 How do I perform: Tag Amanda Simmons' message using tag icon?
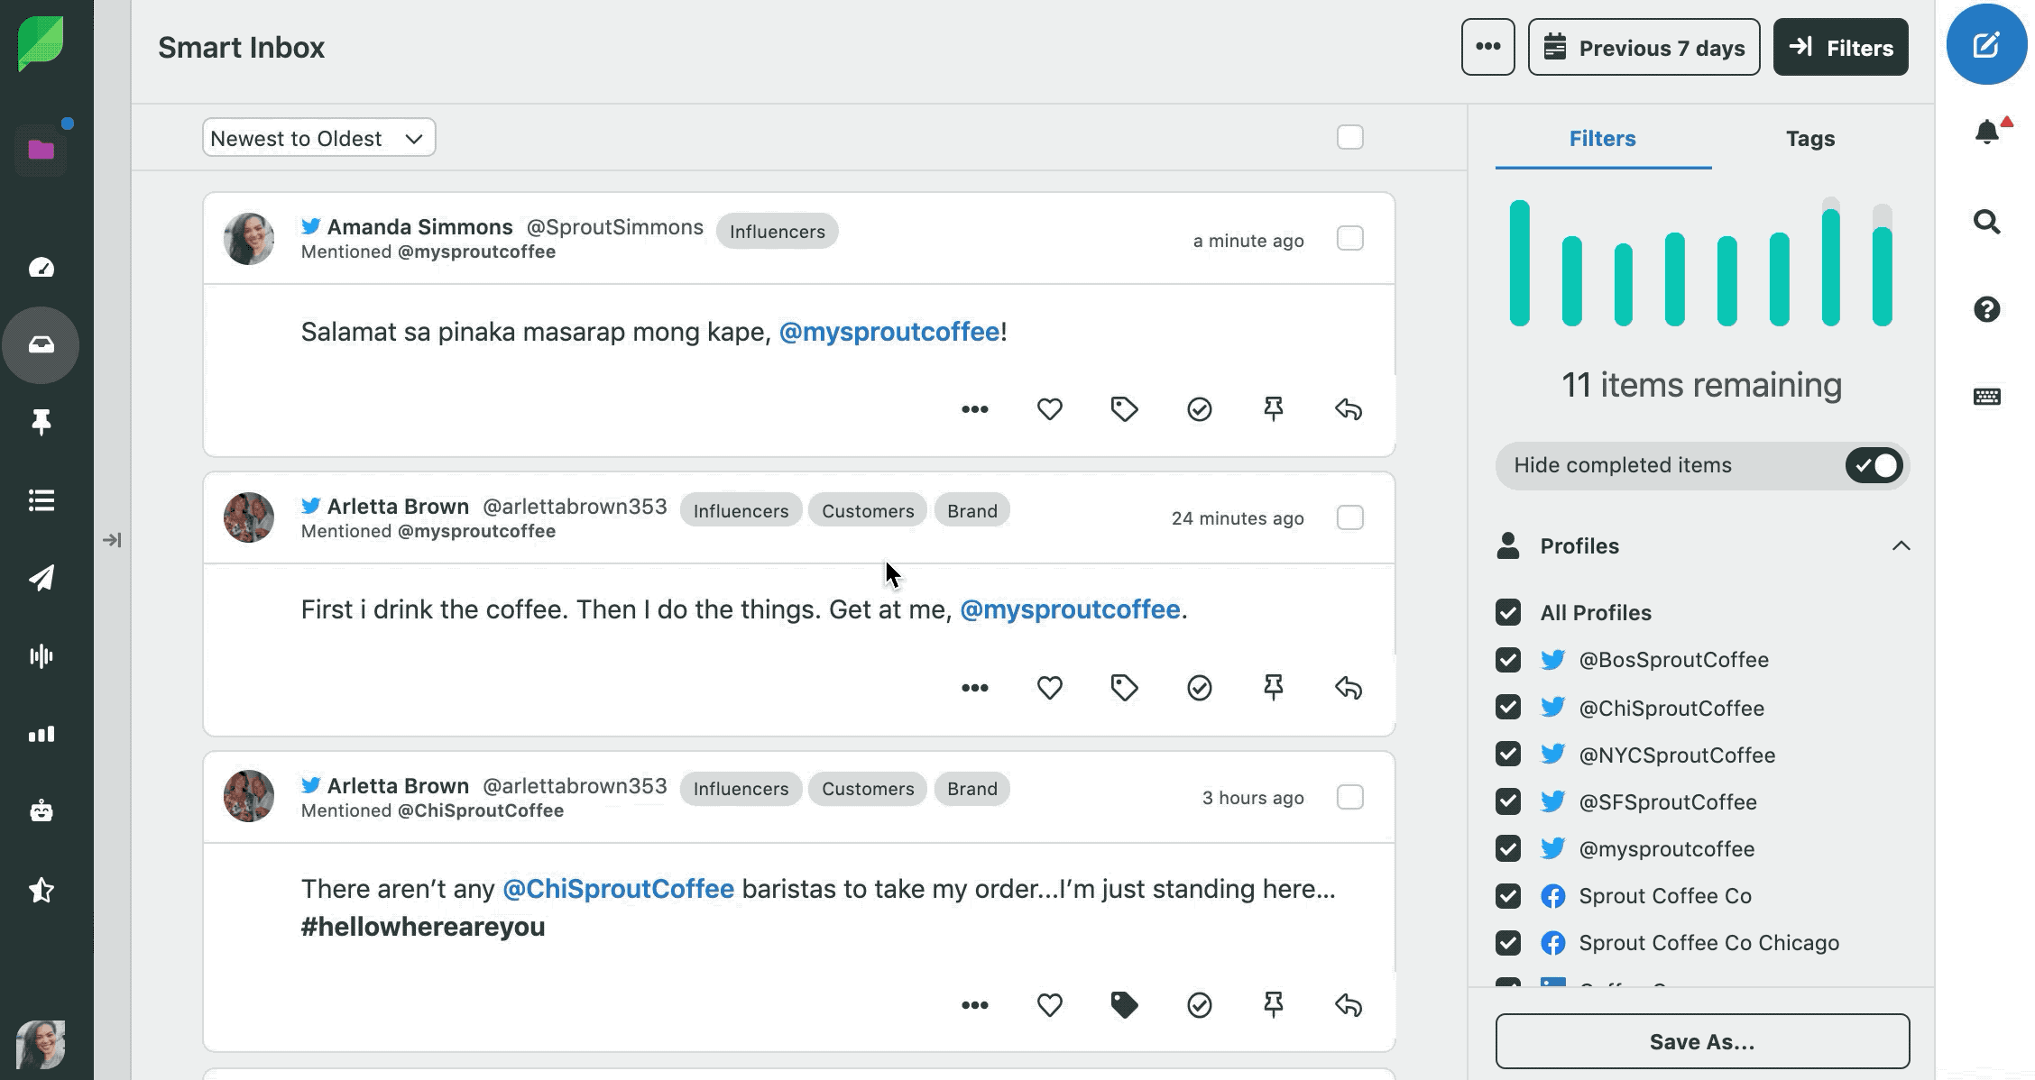(1124, 409)
